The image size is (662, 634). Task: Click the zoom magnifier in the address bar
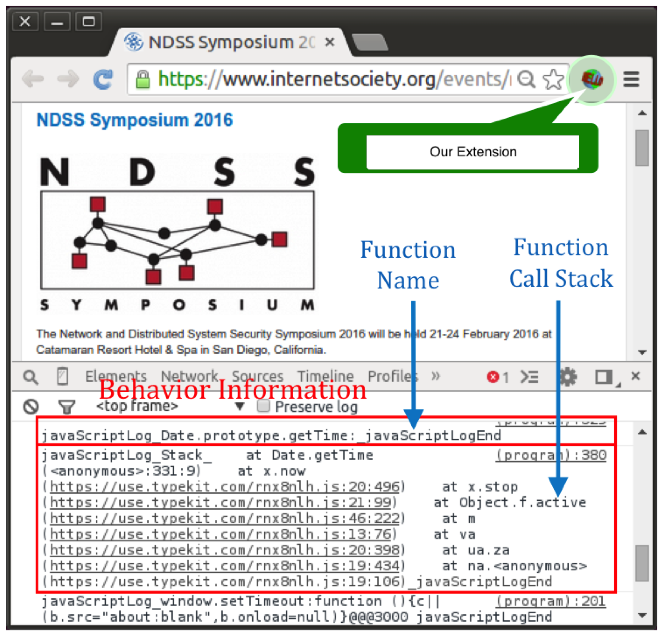526,79
